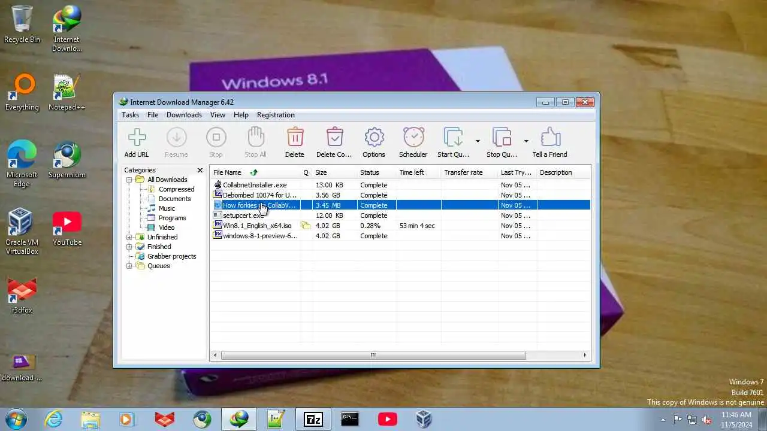This screenshot has width=767, height=431.
Task: Open Options via the gear icon
Action: click(x=374, y=138)
